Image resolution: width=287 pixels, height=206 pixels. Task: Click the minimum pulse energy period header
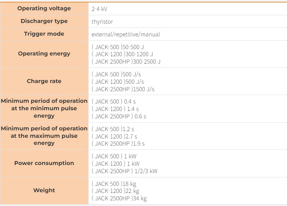click(x=44, y=108)
